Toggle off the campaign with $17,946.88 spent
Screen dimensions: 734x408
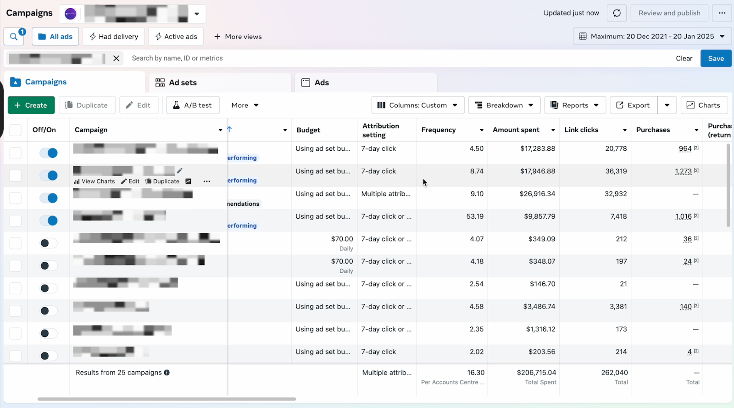(x=49, y=175)
